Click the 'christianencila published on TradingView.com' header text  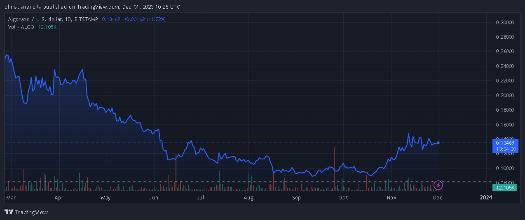pyautogui.click(x=63, y=7)
